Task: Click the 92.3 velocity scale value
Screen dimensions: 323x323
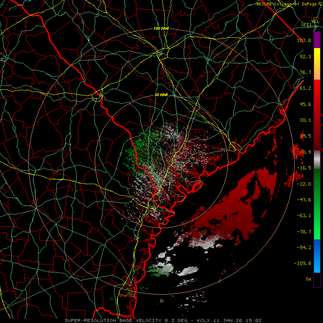Action: (x=305, y=56)
